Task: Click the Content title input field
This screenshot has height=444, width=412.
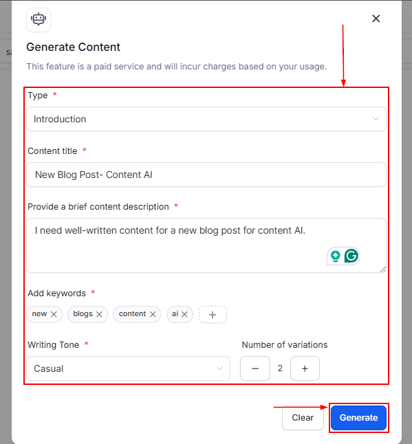Action: point(206,175)
